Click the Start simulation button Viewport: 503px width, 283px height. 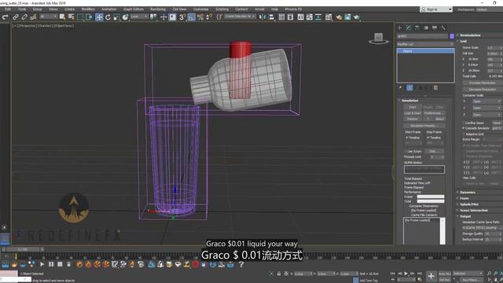coord(412,107)
